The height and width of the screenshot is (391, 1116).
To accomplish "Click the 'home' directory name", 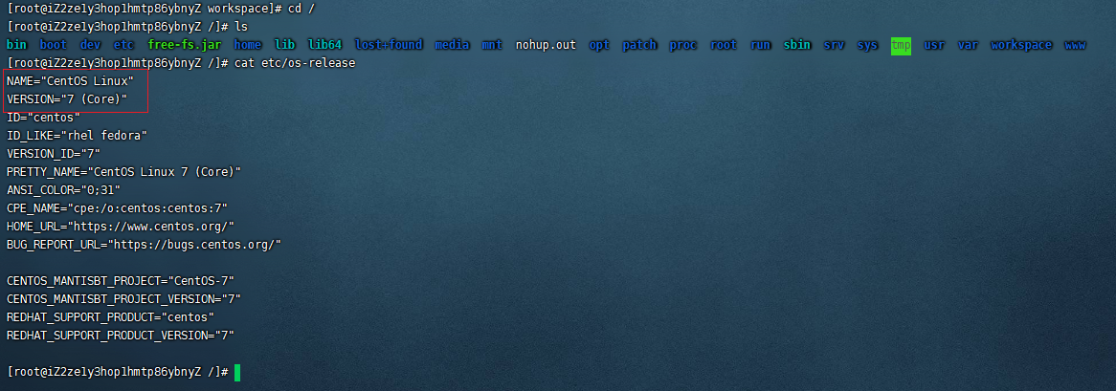I will click(x=248, y=45).
